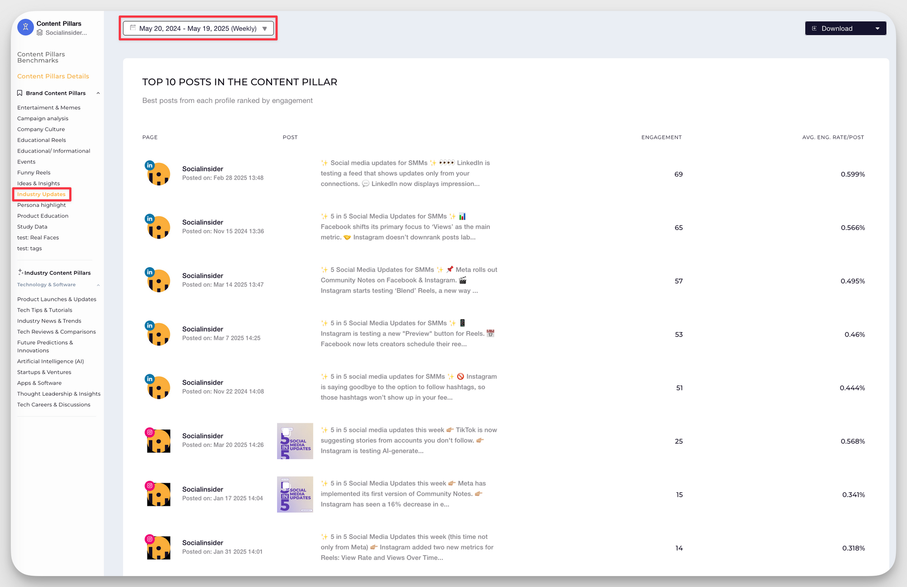This screenshot has width=907, height=587.
Task: Click the Content Pillars logo icon
Action: tap(25, 28)
